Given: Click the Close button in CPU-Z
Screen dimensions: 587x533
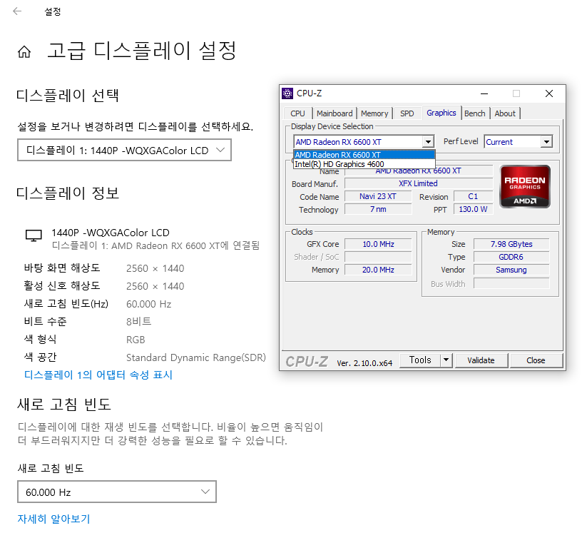Looking at the screenshot, I should pos(536,360).
